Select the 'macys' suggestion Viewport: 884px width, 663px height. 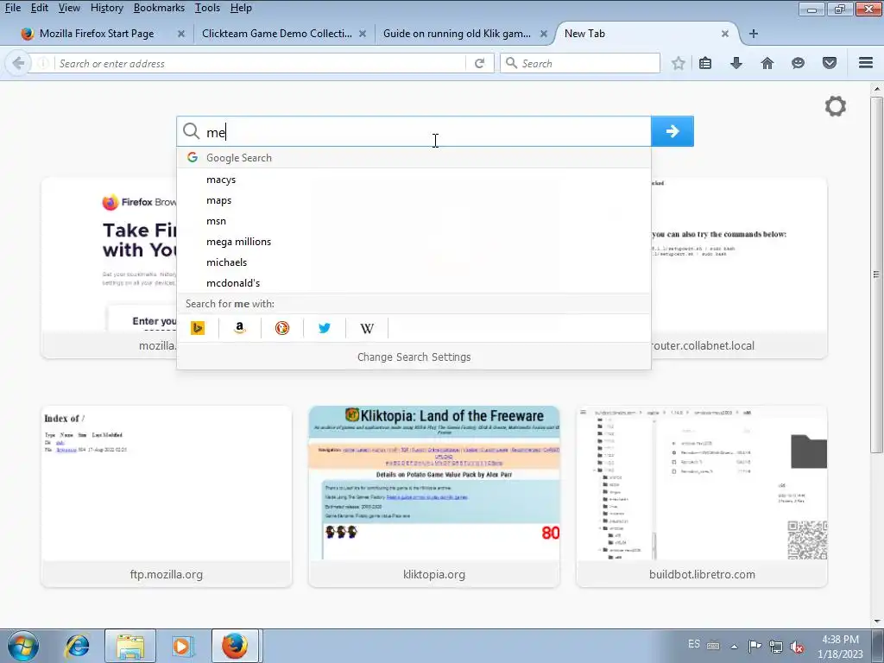point(414,180)
